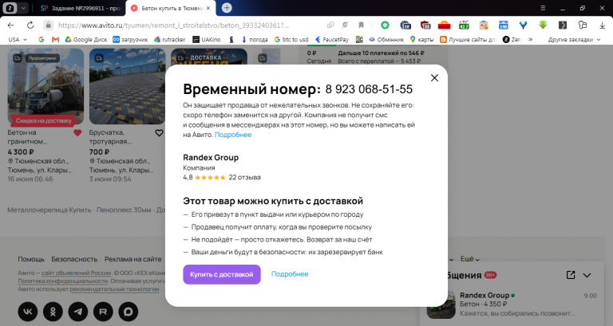Viewport: 613px width, 326px height.
Task: Open Avito's VK social icon
Action: click(28, 312)
